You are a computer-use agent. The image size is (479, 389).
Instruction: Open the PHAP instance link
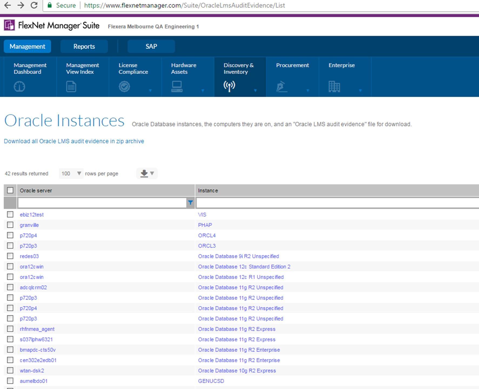pos(205,225)
